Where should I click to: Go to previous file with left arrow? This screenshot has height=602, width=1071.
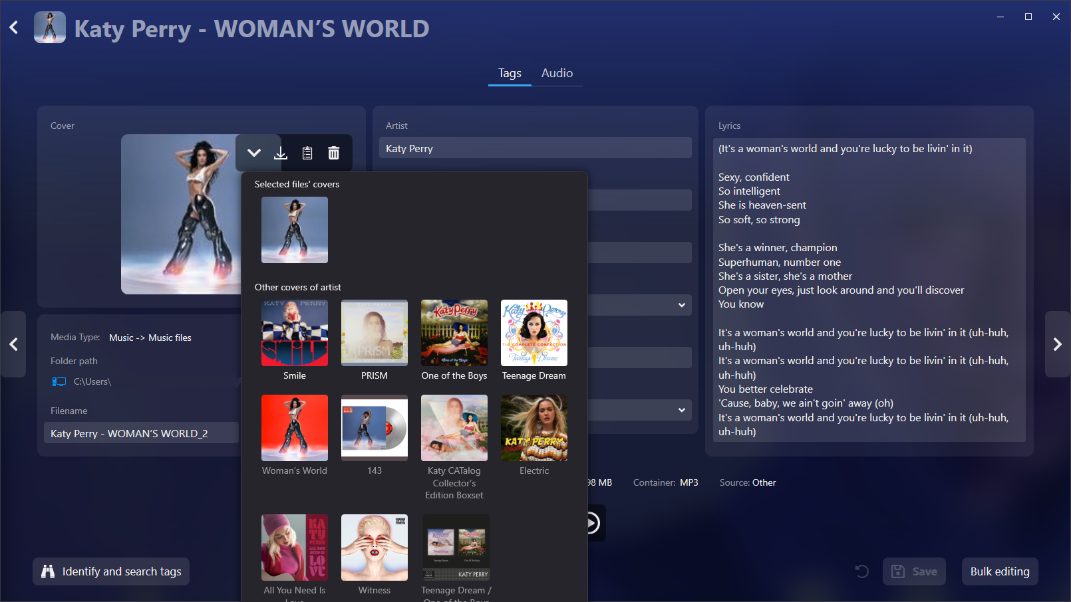pos(13,344)
